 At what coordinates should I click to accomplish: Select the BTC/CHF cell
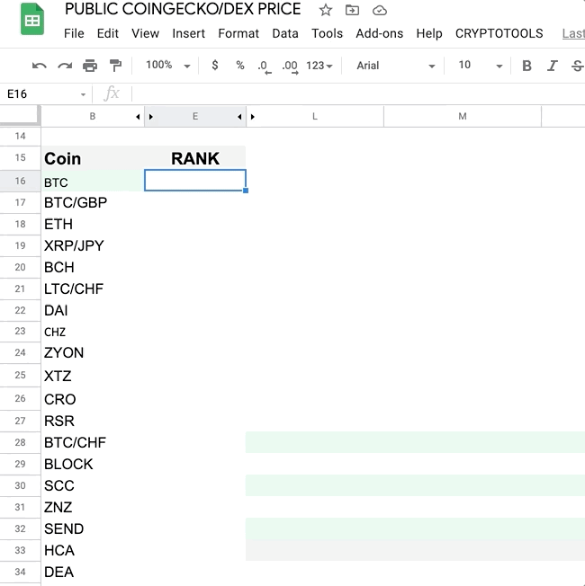tap(93, 442)
